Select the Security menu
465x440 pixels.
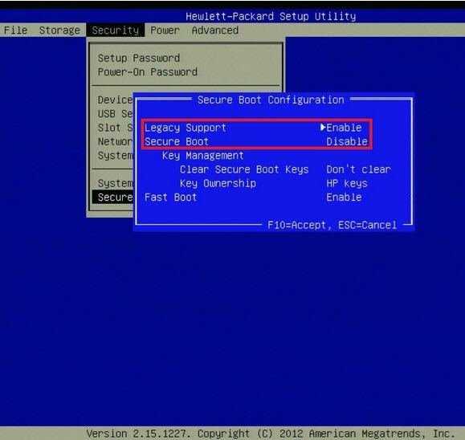click(x=116, y=31)
